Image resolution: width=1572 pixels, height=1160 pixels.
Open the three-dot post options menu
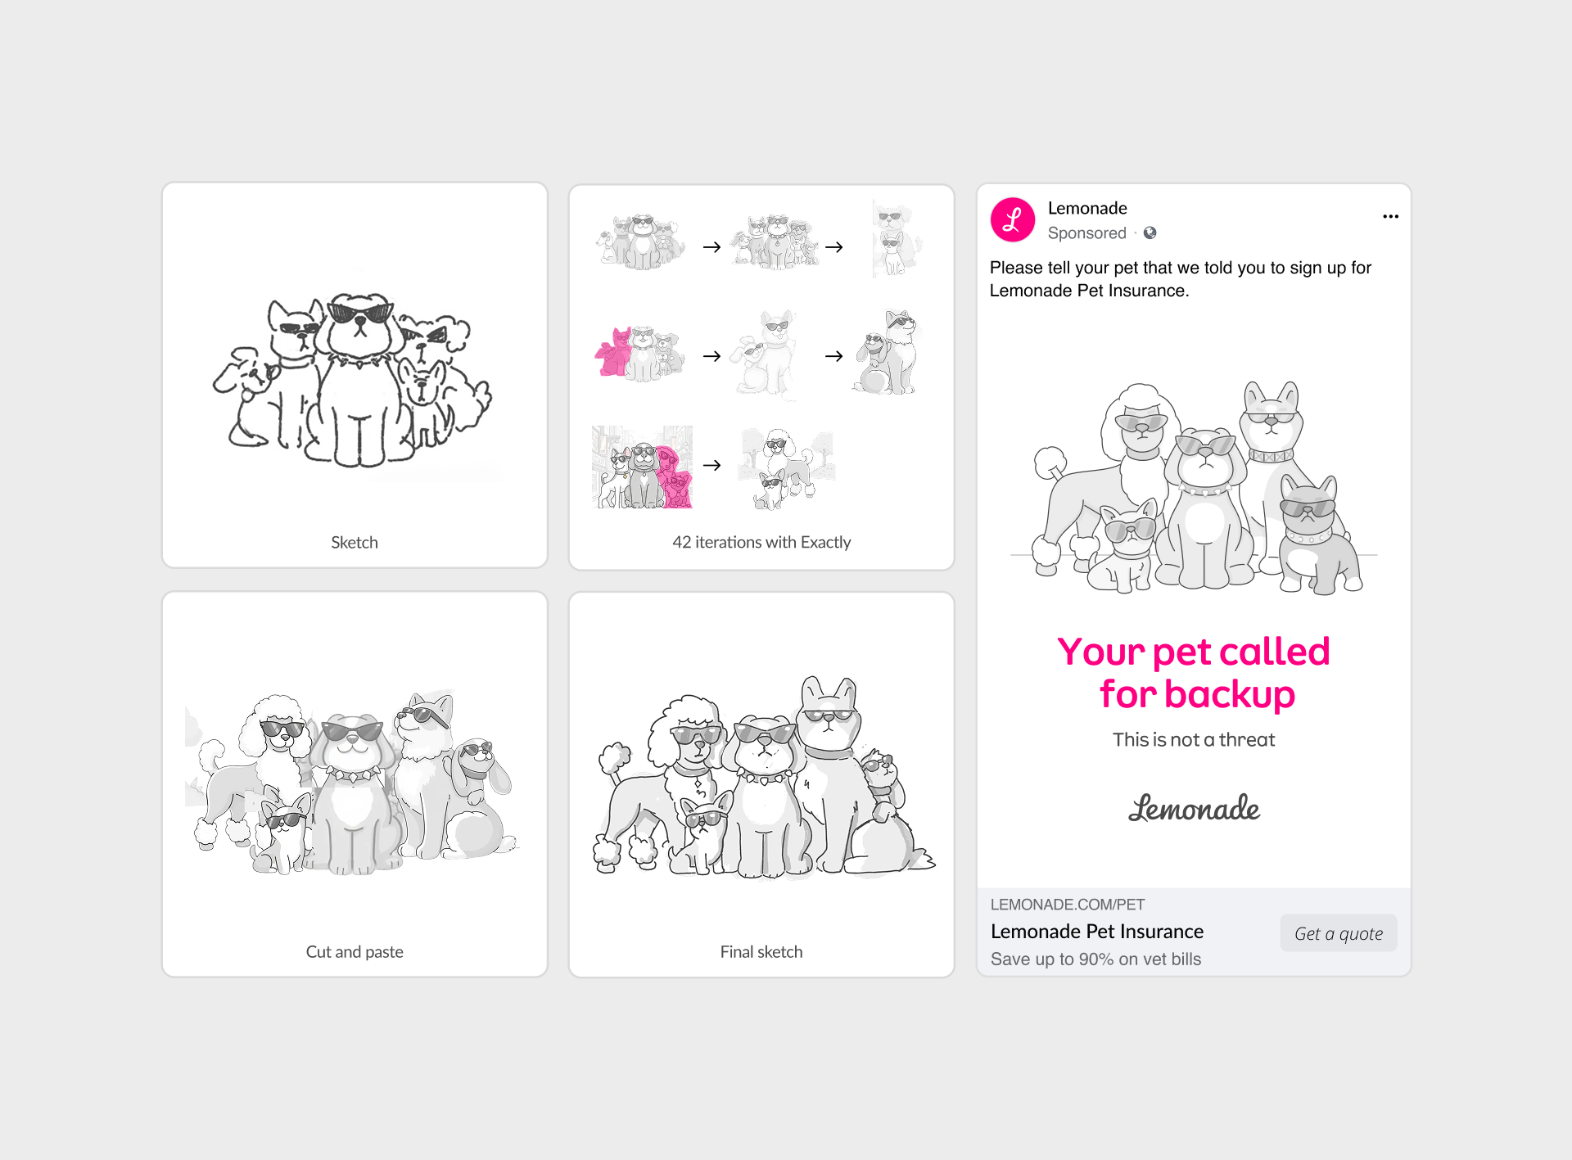tap(1390, 217)
